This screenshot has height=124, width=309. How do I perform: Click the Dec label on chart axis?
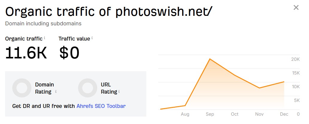click(x=284, y=114)
